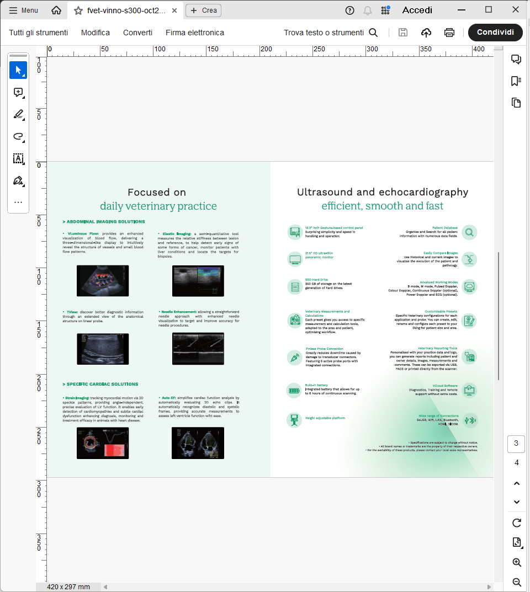Select the highlighter pen tool
This screenshot has width=530, height=592.
[18, 114]
